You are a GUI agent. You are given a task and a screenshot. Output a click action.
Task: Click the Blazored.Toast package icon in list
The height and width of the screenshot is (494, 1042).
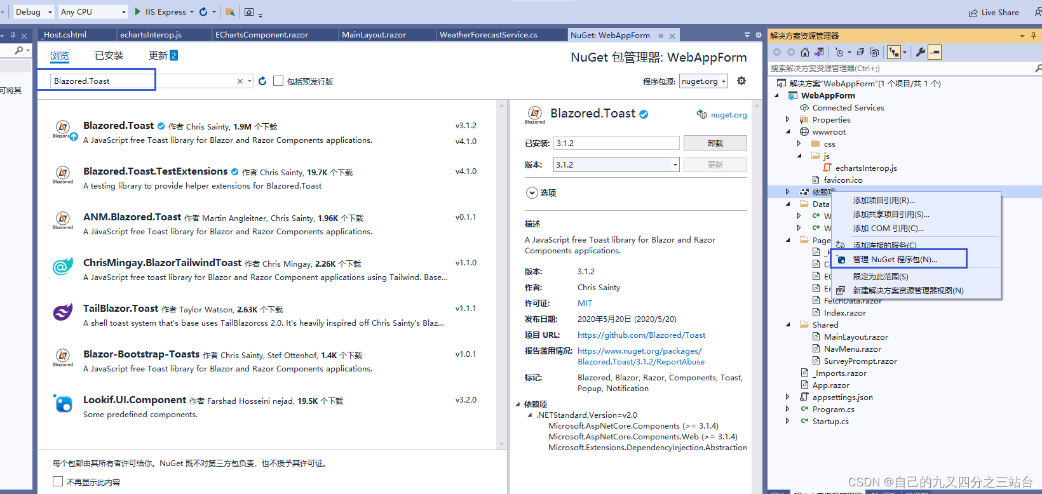click(x=63, y=130)
